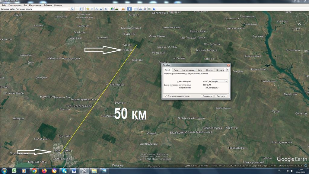Image resolution: width=309 pixels, height=174 pixels.
Task: Select the add placemark pin tool
Action: pos(88,9)
